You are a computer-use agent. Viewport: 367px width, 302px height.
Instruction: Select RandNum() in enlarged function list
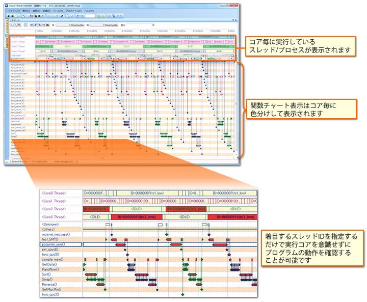click(50, 269)
